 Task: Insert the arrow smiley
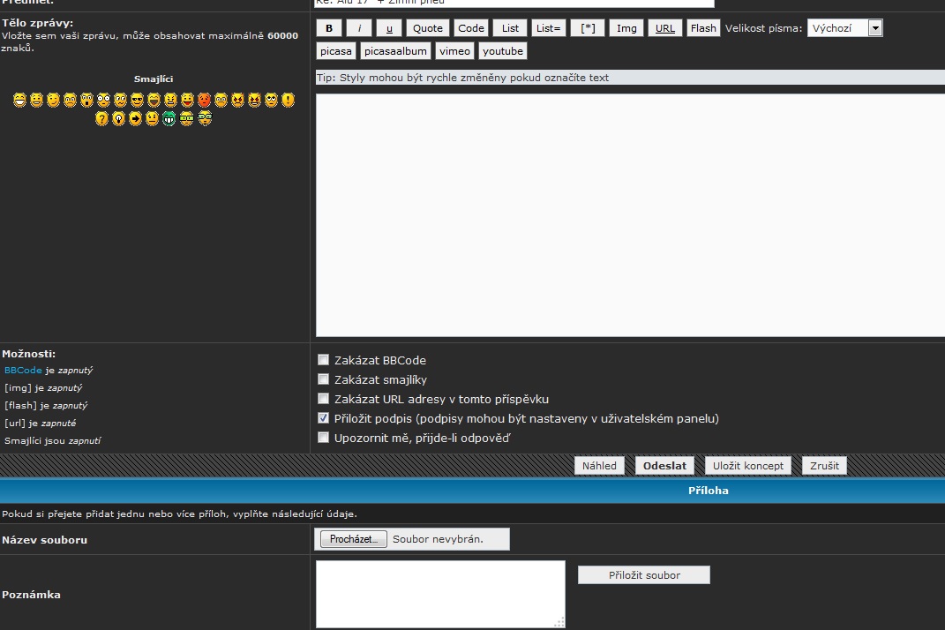pyautogui.click(x=135, y=118)
